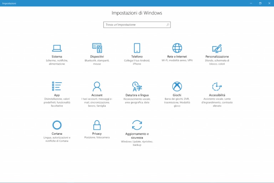Viewport: 274px width, 183px height.
Task: Open the Accessibilità dashed clock icon
Action: tap(217, 86)
